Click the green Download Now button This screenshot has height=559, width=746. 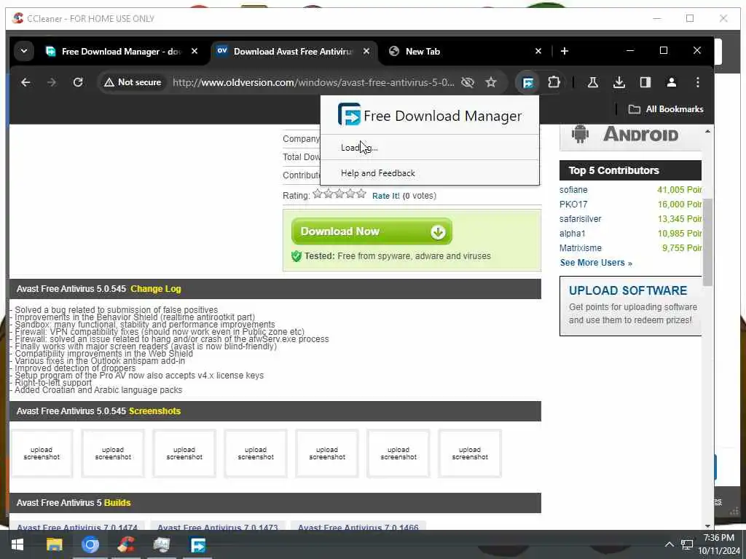(x=372, y=231)
